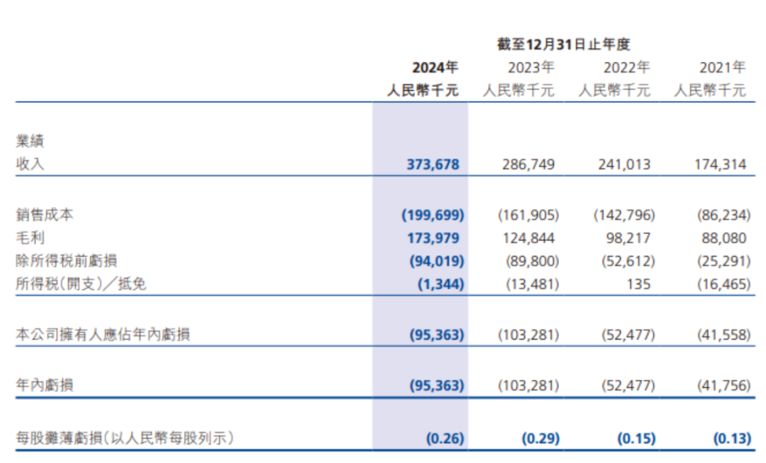The width and height of the screenshot is (766, 463).
Task: Click the gross profit value 124,844
Action: point(528,238)
